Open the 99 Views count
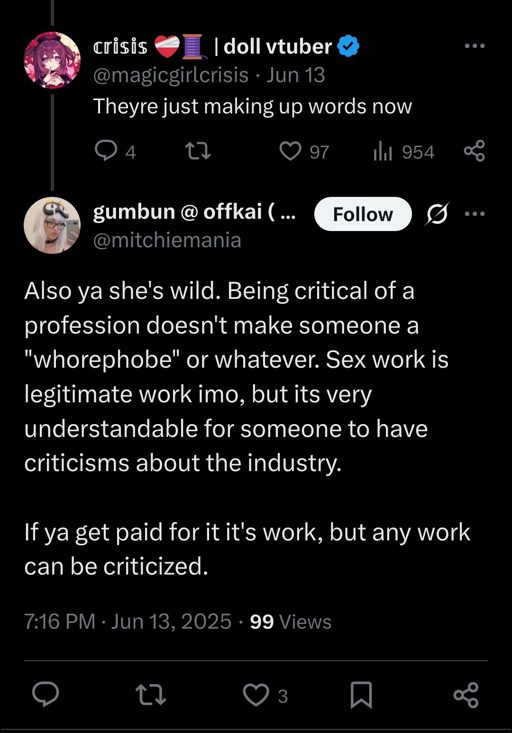Screen dimensions: 512x733 click(x=291, y=621)
